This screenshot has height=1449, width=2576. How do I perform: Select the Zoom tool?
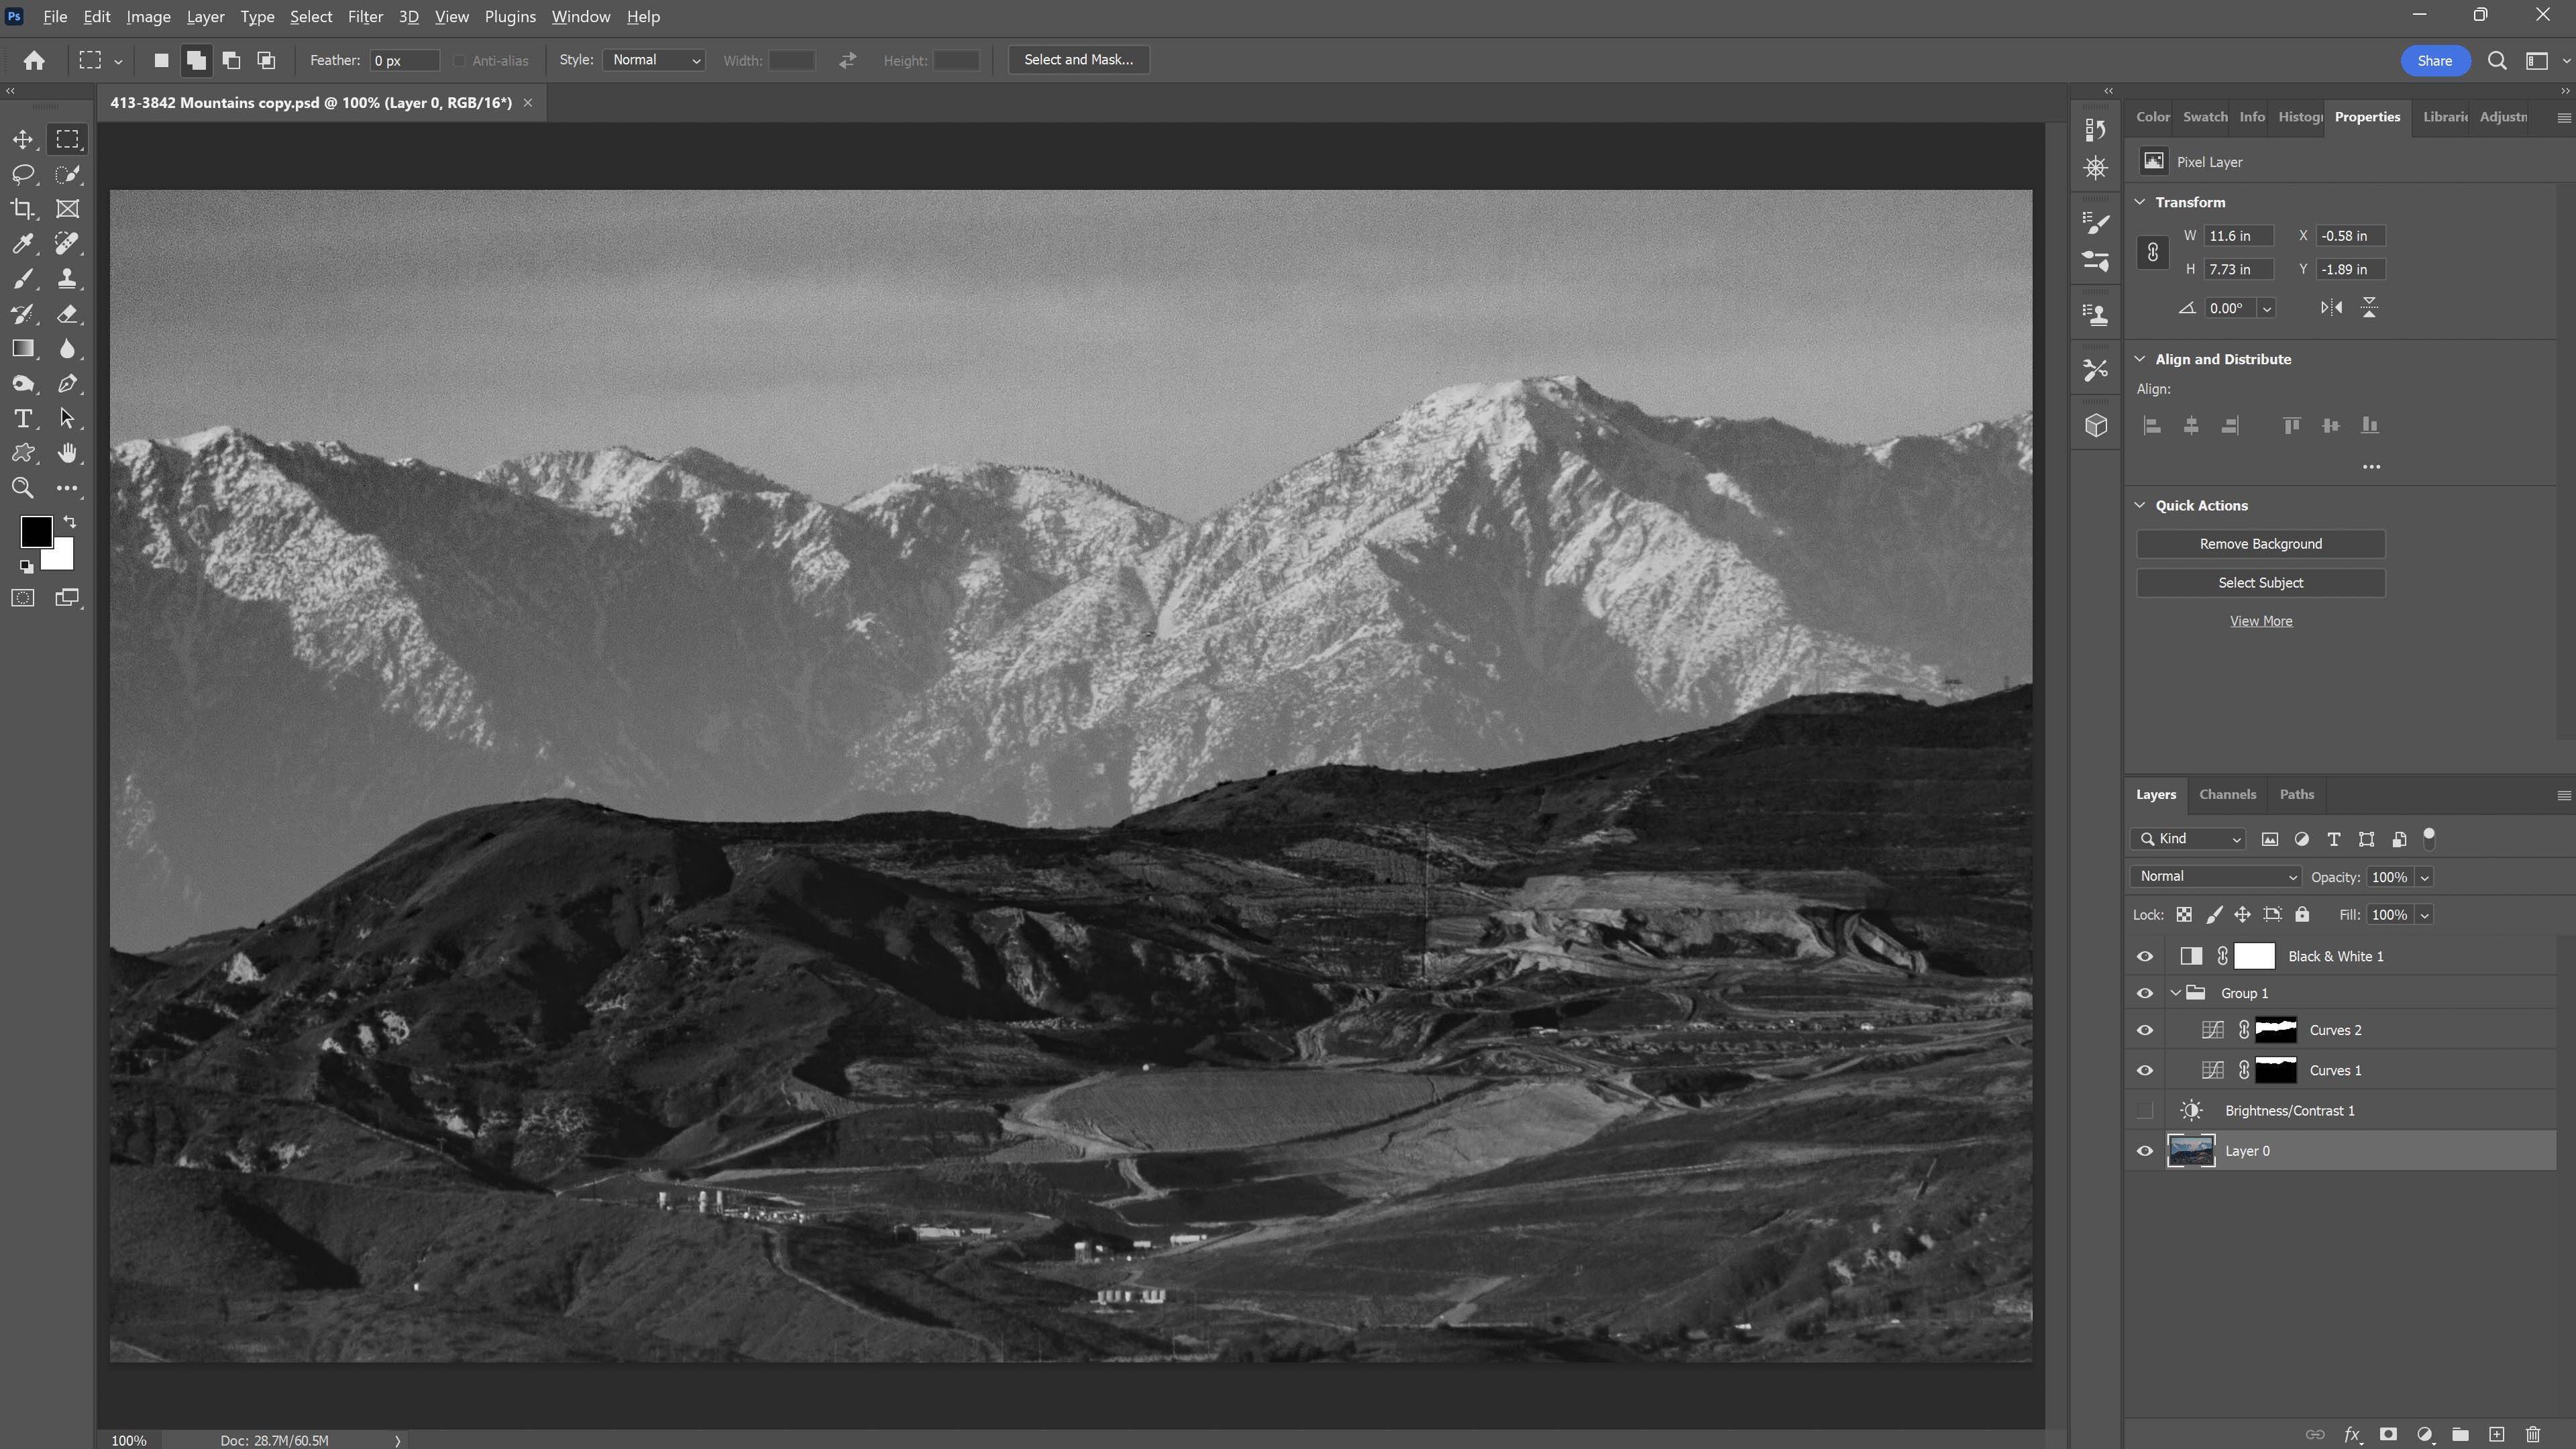pyautogui.click(x=22, y=488)
